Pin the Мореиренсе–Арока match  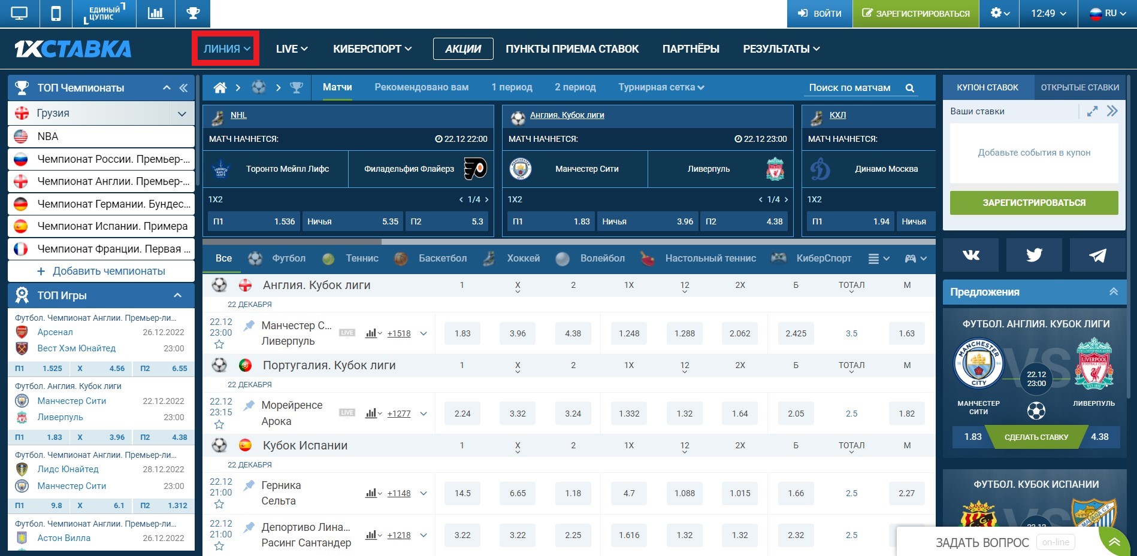pos(249,406)
